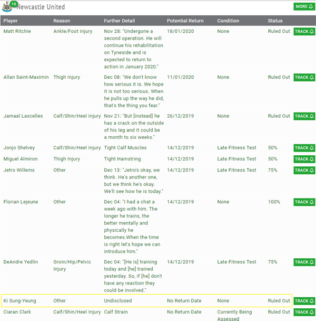Select the Further Detail column header

pos(120,21)
